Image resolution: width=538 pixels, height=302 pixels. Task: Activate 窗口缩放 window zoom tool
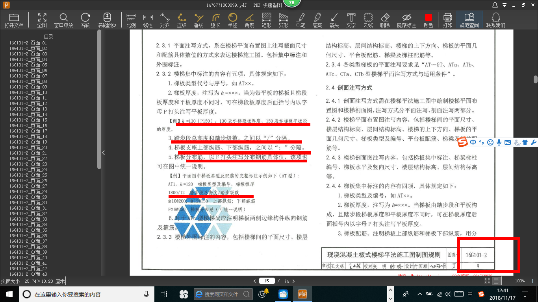point(63,20)
